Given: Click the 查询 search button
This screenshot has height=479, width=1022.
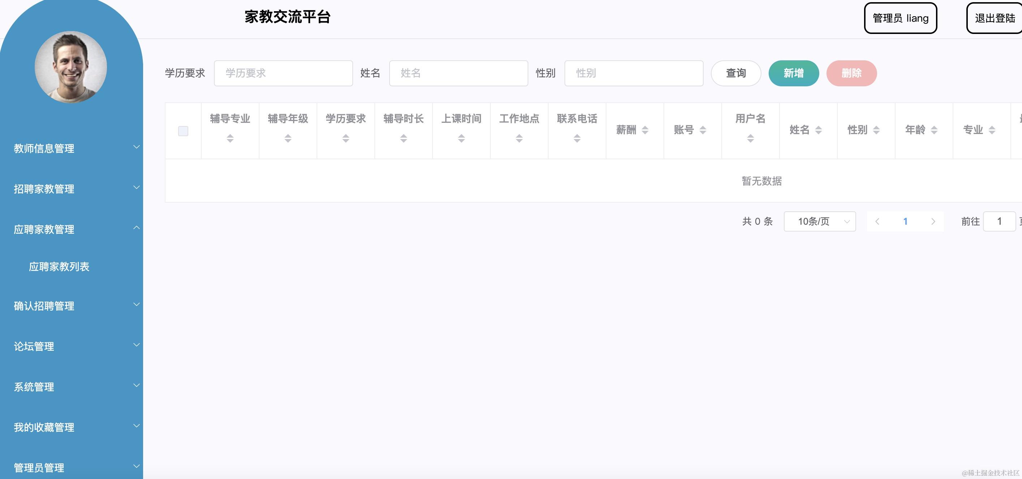Looking at the screenshot, I should 735,73.
